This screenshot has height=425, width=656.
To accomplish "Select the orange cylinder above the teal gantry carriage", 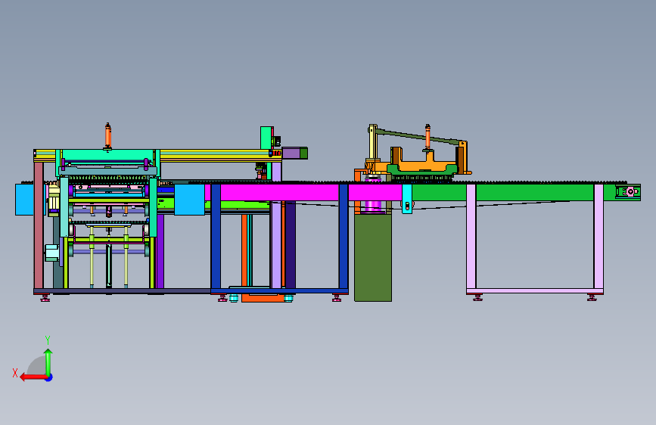I will (108, 135).
